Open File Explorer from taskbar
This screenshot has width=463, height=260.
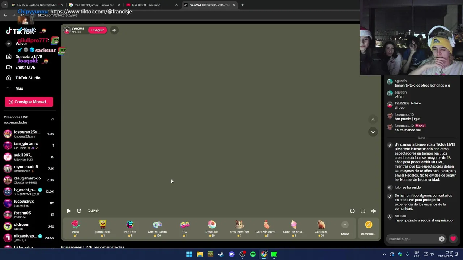[x=200, y=254]
